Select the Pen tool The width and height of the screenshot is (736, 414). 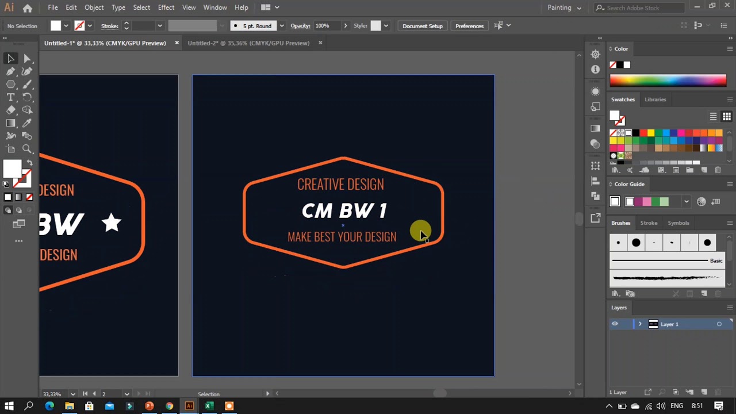pyautogui.click(x=10, y=71)
